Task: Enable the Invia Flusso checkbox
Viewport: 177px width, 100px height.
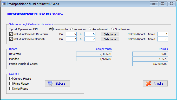Action: coord(11,89)
